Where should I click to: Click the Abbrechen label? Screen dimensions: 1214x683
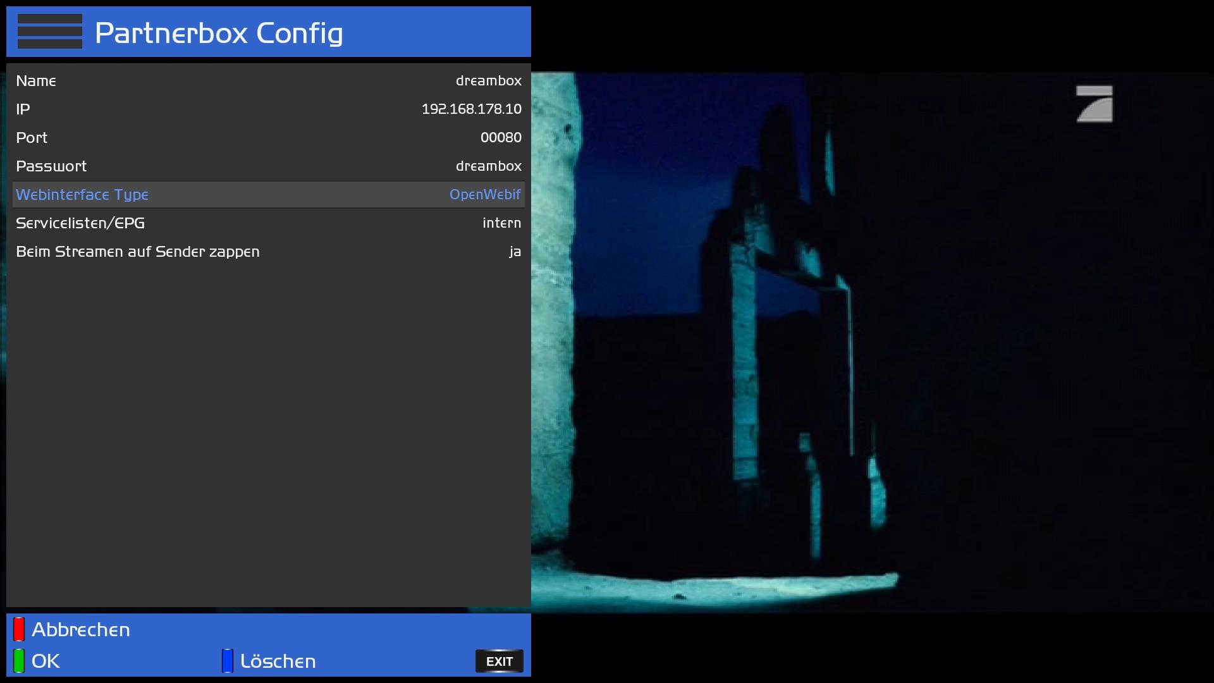(x=81, y=630)
